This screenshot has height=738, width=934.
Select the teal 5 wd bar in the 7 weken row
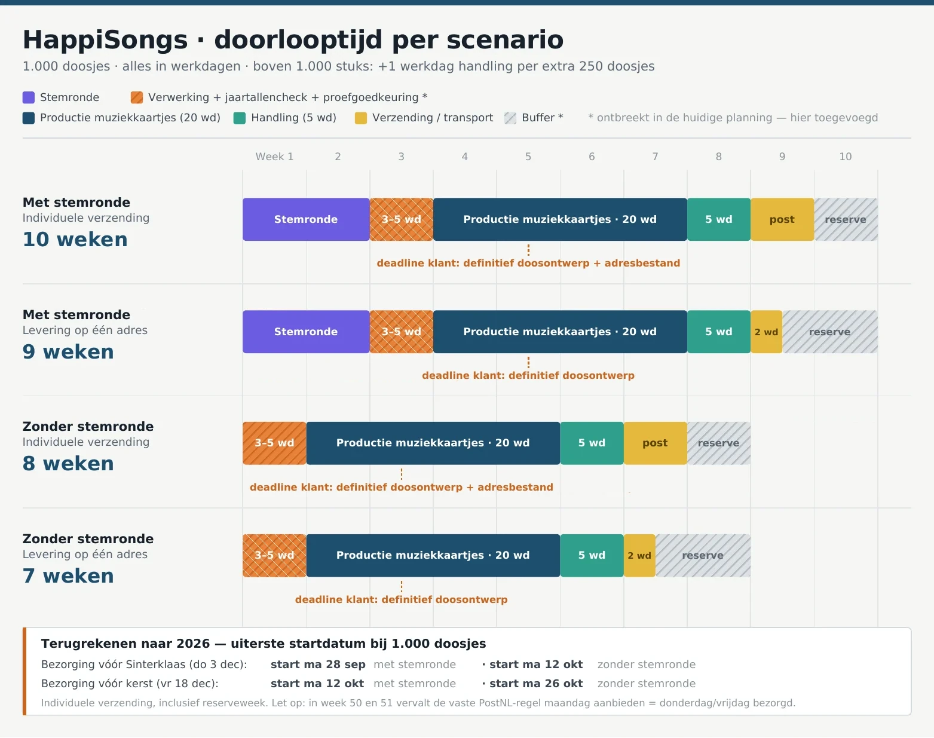(x=592, y=556)
